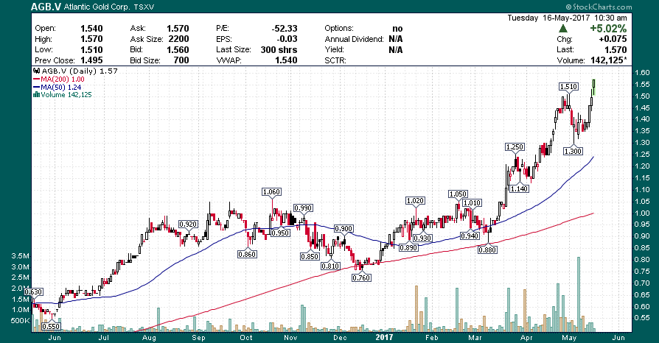This screenshot has height=343, width=659.
Task: Click the Atlantic Gold Corp. company name
Action: pos(97,7)
